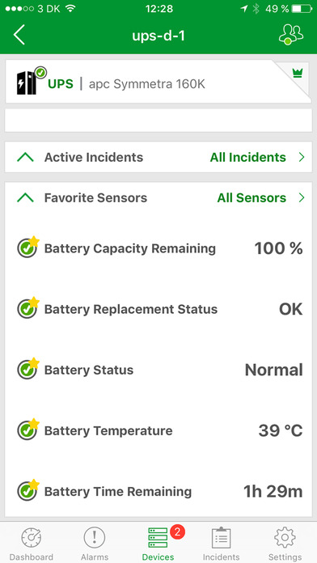Tap the UPS device icon
This screenshot has height=563, width=317.
pos(31,81)
